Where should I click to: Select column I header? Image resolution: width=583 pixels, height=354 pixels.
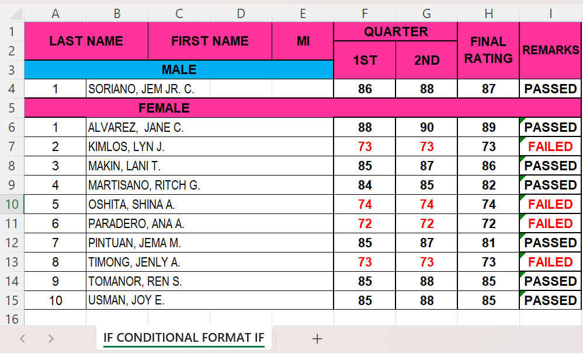[x=550, y=13]
